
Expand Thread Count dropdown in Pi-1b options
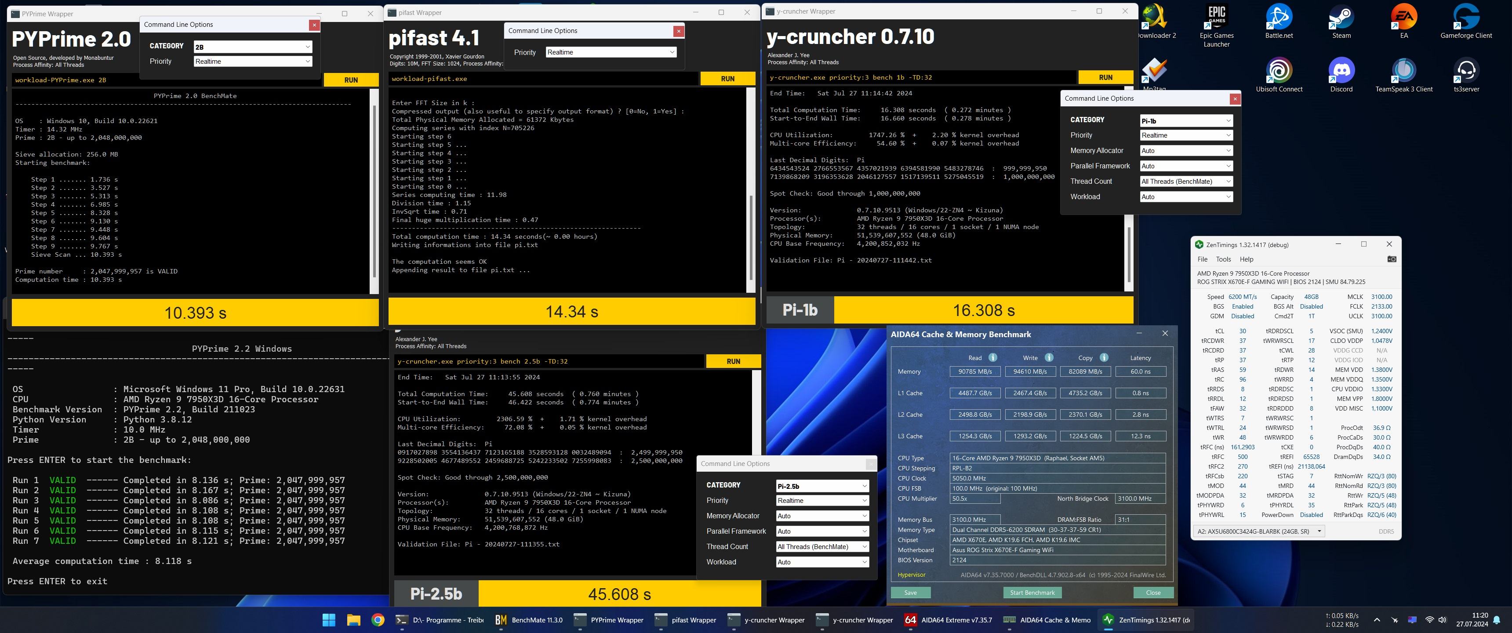pos(1186,182)
